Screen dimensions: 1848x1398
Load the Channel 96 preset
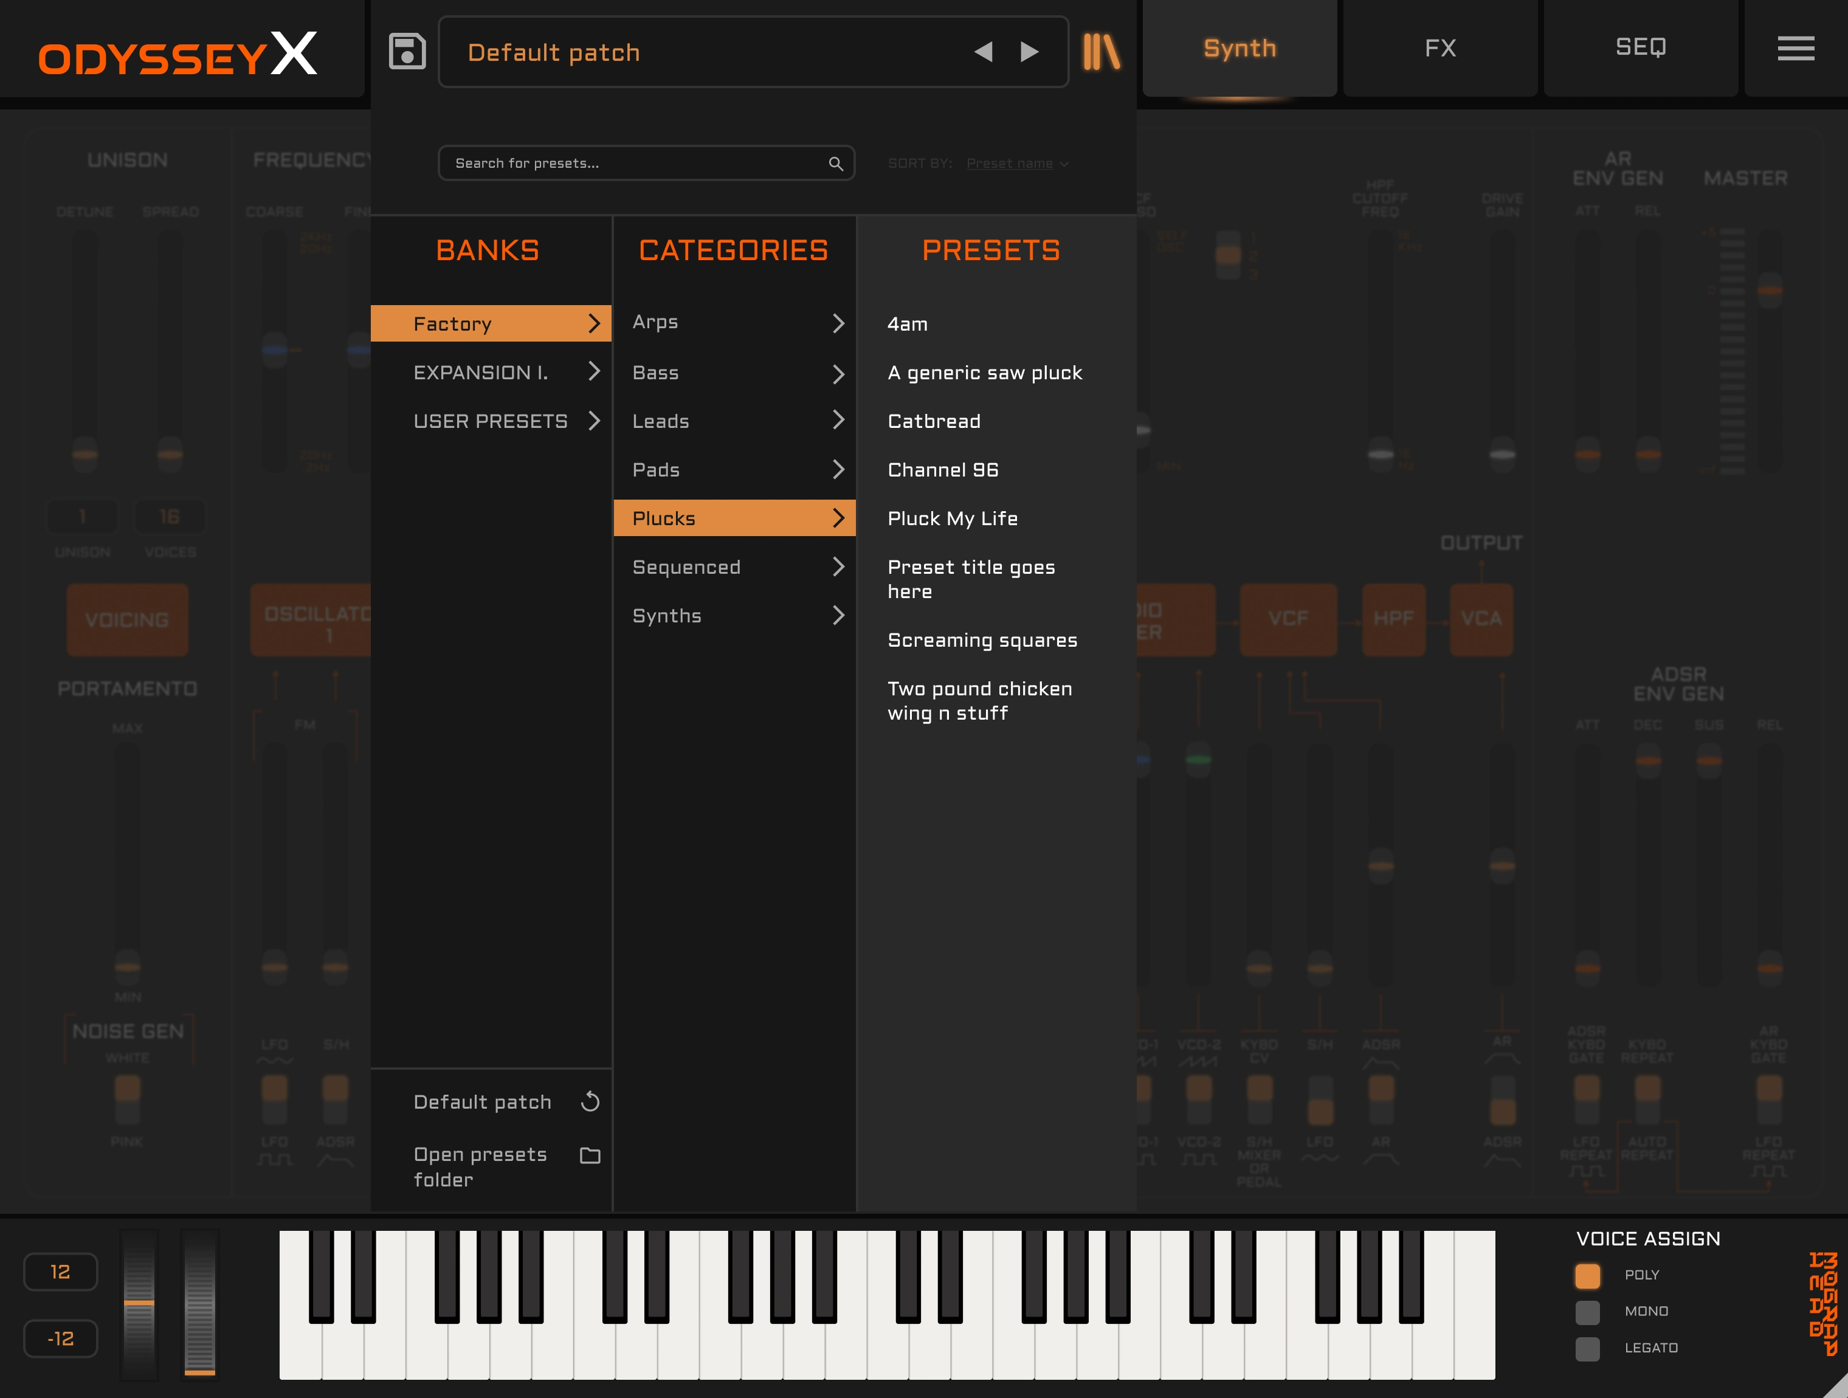point(942,469)
